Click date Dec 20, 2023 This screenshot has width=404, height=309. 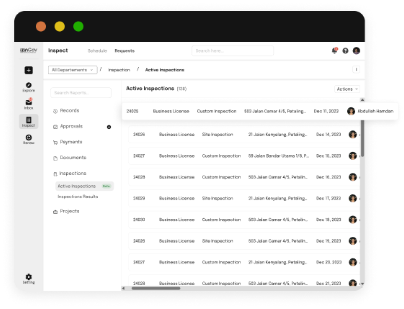pyautogui.click(x=329, y=262)
